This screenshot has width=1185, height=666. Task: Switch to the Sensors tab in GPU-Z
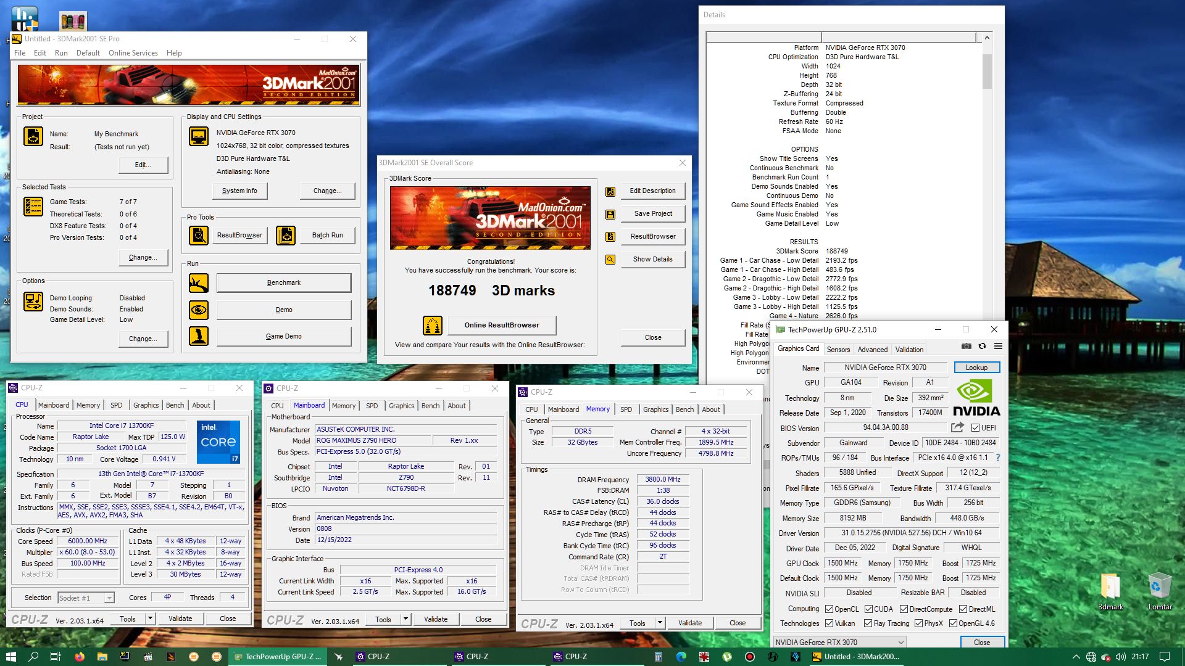tap(838, 349)
